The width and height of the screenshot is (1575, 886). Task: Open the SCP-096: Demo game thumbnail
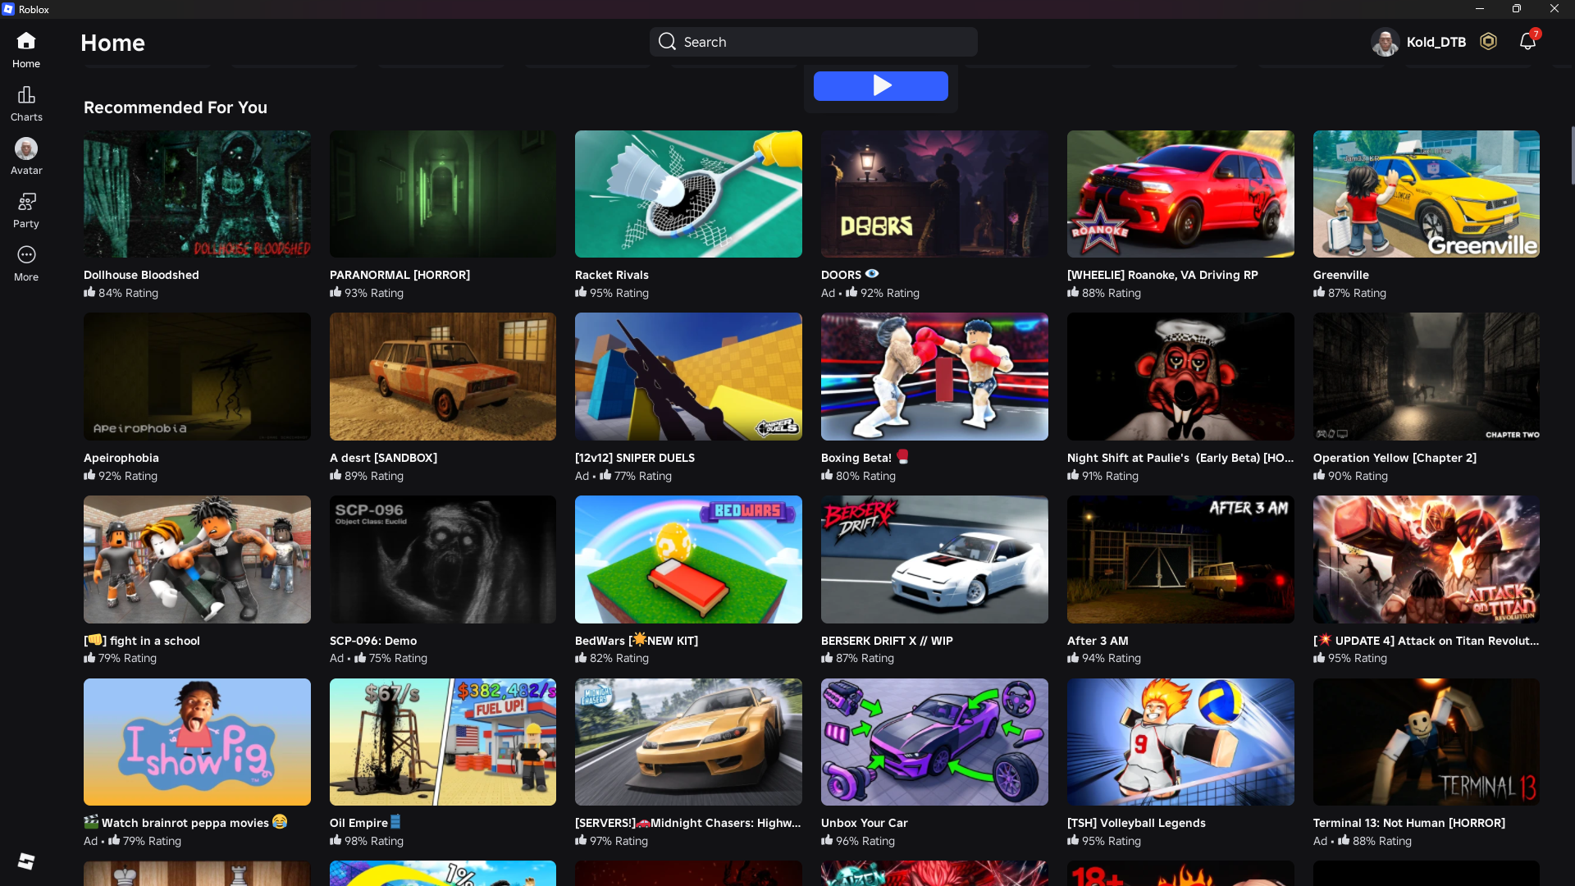coord(443,559)
